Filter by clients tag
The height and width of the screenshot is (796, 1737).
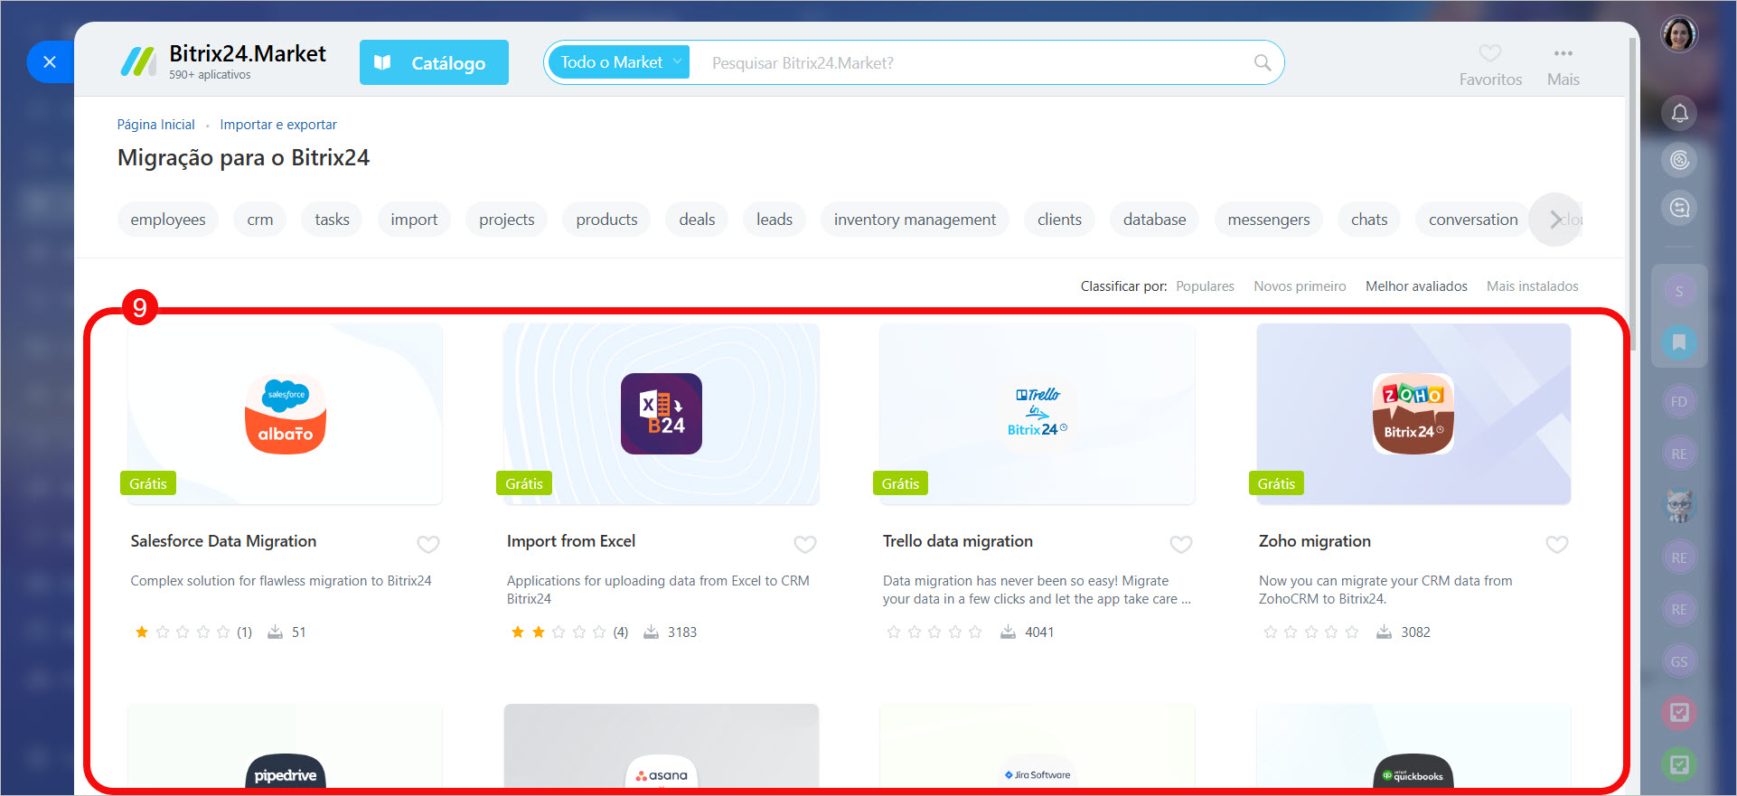[x=1059, y=220]
